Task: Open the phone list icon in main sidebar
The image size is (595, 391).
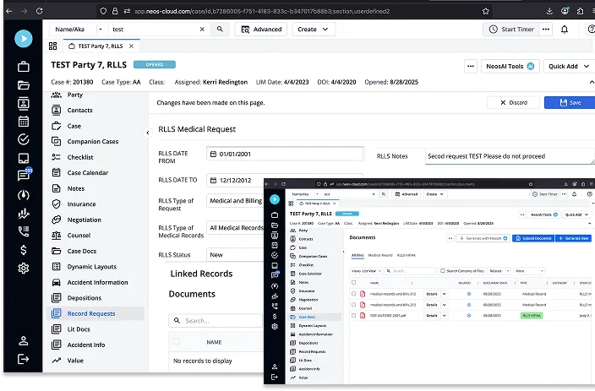Action: tap(24, 231)
